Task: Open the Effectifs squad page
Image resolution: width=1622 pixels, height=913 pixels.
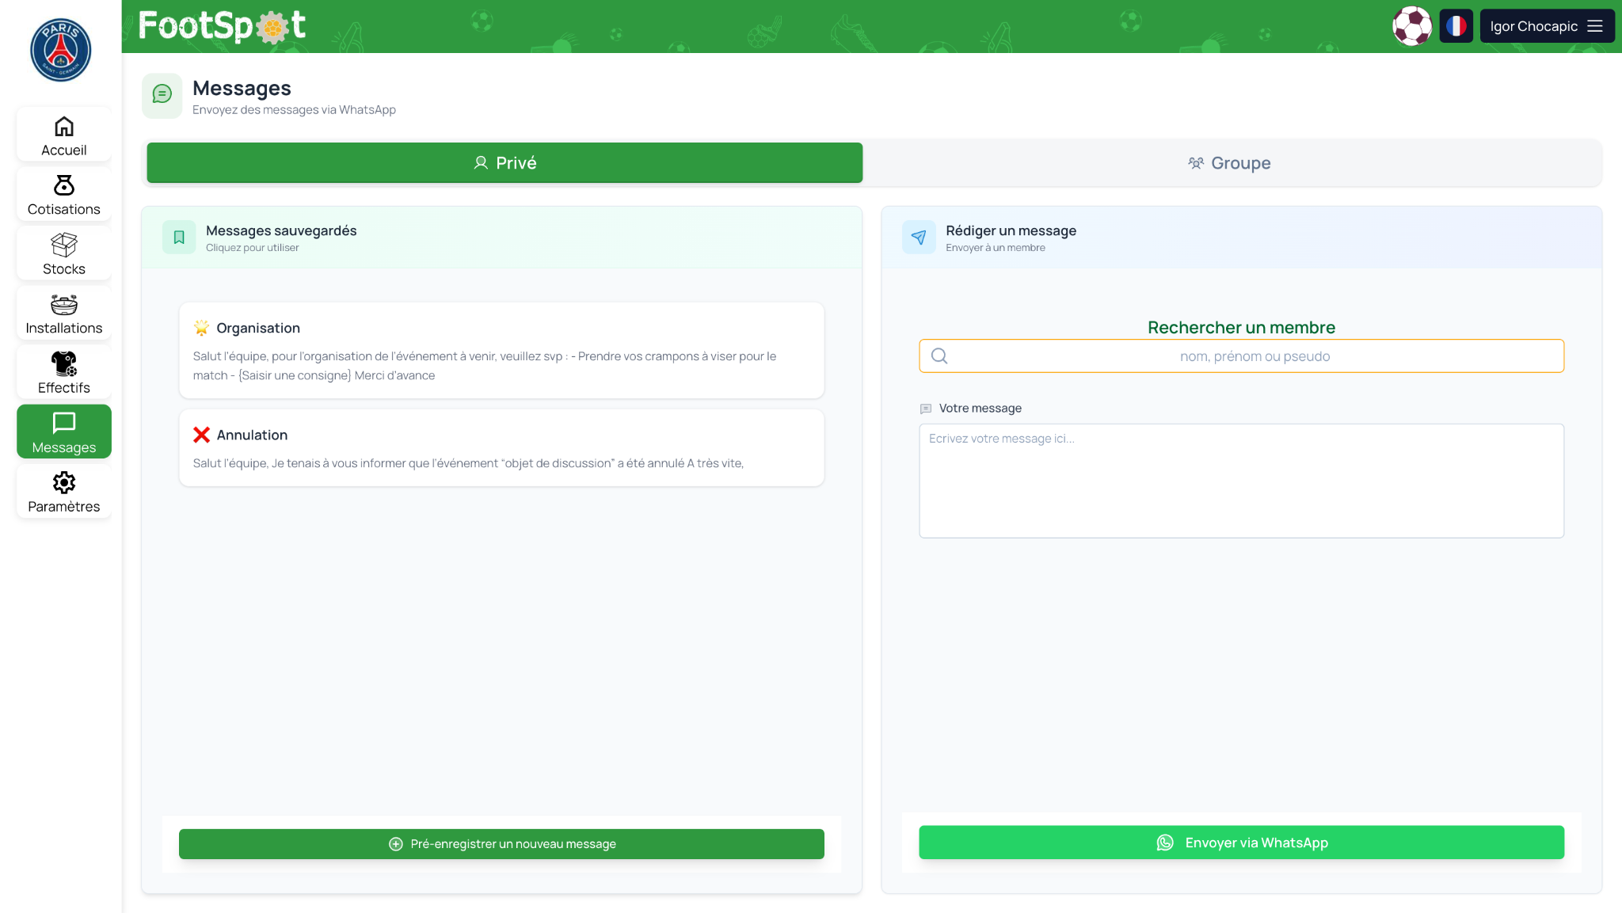Action: coord(64,374)
